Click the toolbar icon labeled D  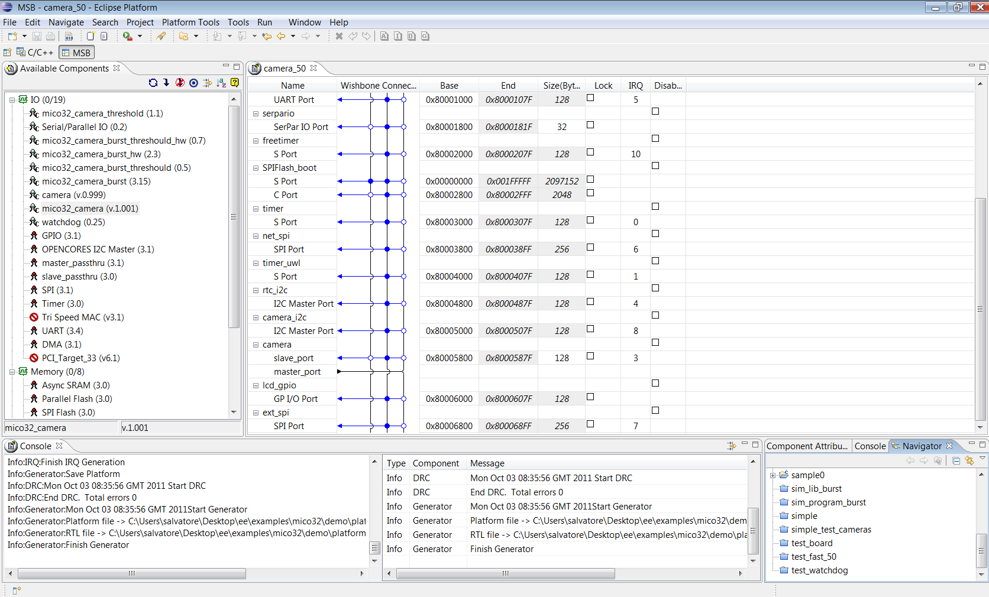[412, 36]
